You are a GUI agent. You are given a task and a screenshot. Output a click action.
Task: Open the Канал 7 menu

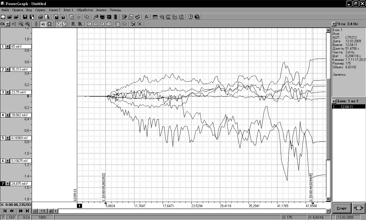click(55, 10)
